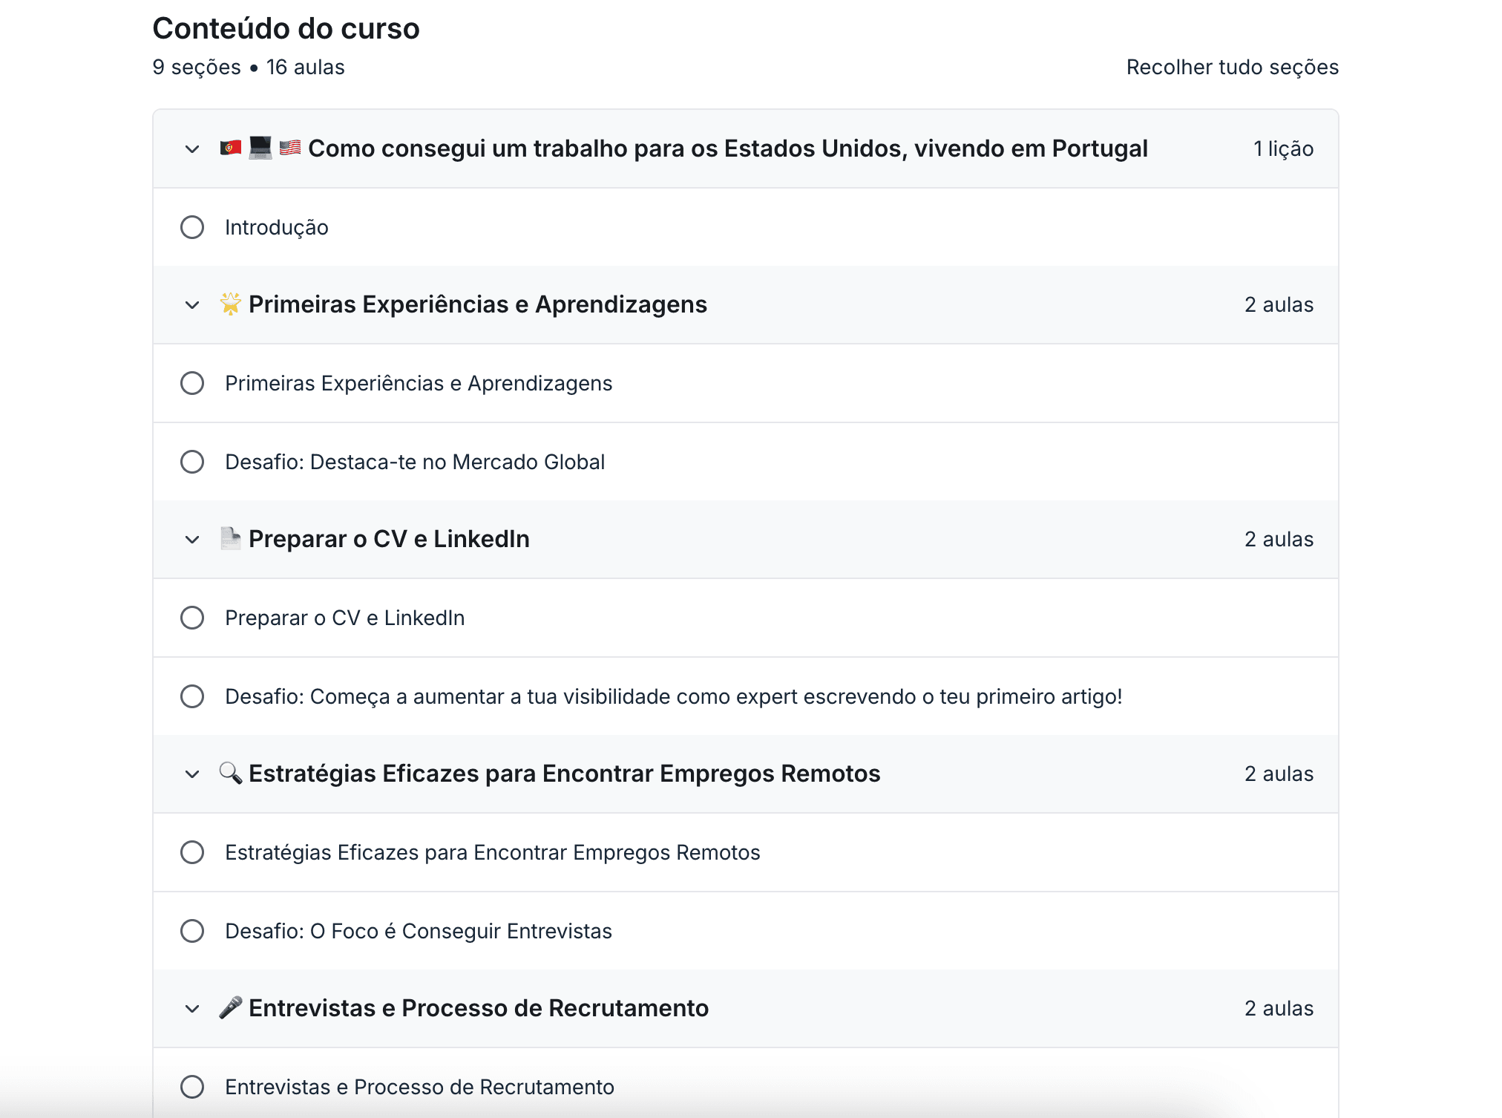Collapse the Primeiras Experiências e Aprendizagens section
1502x1118 pixels.
[191, 304]
